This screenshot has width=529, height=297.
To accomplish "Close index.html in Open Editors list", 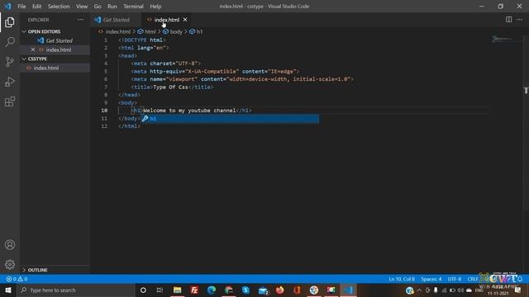I will [x=33, y=49].
